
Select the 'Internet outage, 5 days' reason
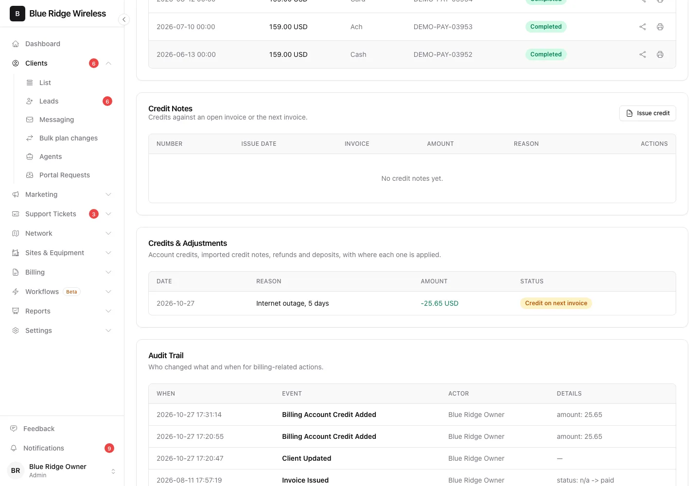(293, 303)
